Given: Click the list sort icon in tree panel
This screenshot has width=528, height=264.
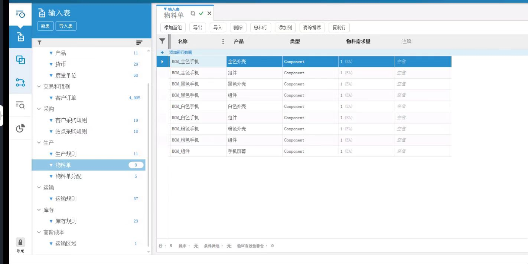Looking at the screenshot, I should tap(139, 43).
